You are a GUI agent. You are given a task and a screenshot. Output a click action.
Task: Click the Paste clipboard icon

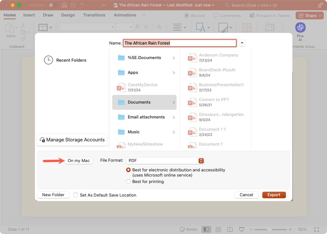[x=10, y=28]
